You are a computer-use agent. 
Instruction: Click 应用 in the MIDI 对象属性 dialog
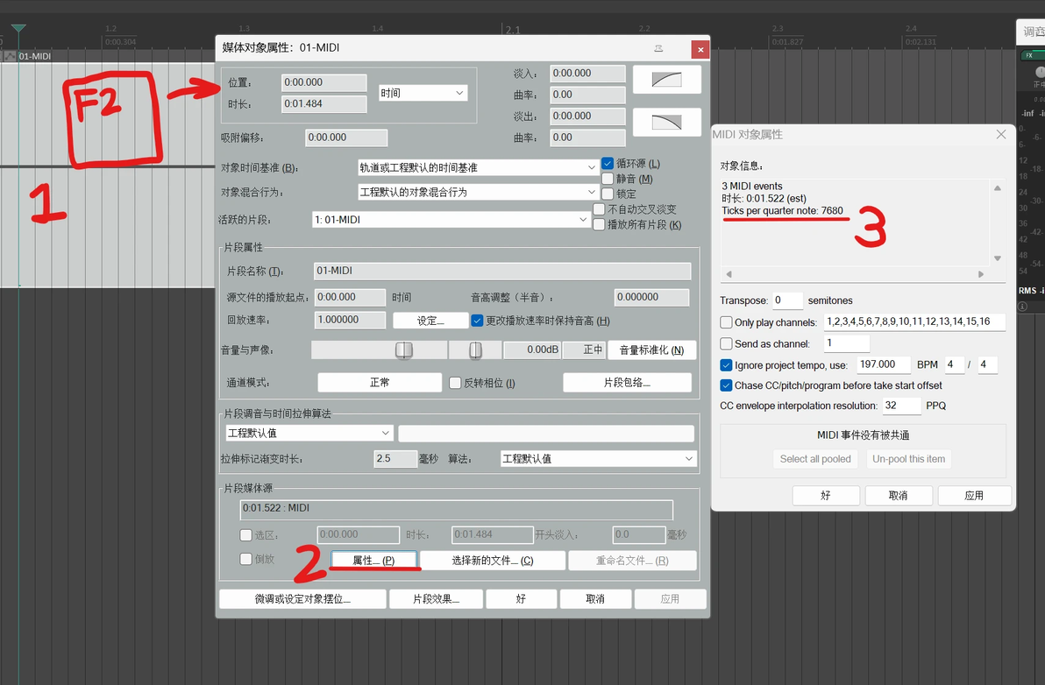click(x=974, y=495)
